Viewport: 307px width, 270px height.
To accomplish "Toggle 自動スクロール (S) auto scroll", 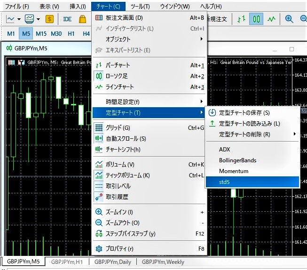I will click(x=126, y=139).
